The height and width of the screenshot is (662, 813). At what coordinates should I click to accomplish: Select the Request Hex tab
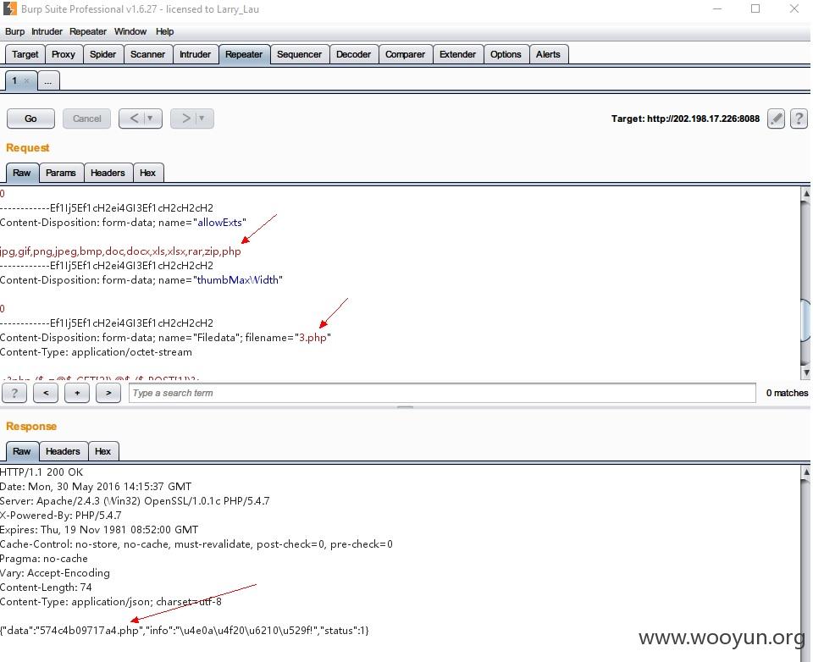[147, 174]
